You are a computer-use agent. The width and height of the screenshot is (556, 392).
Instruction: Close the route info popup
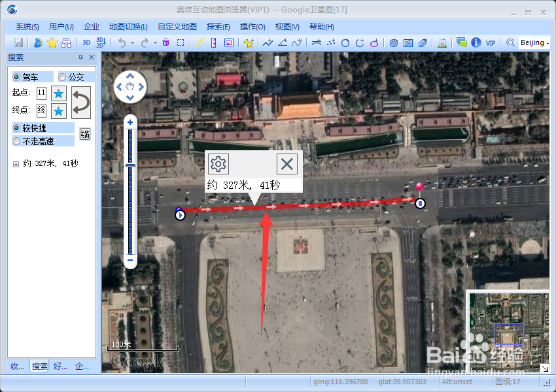click(287, 164)
